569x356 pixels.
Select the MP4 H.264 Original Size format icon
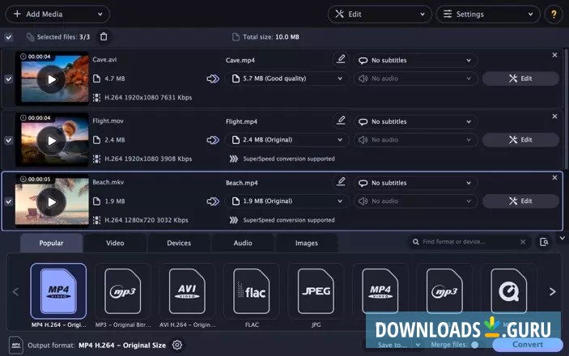point(58,291)
